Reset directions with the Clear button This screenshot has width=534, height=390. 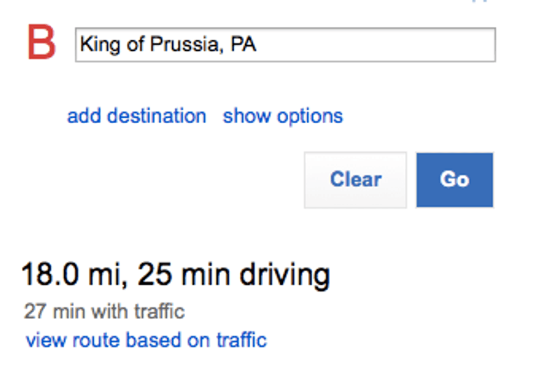coord(355,180)
